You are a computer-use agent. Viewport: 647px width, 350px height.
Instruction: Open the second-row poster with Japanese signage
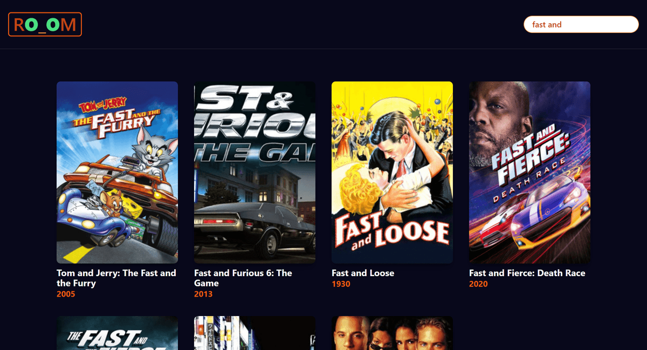coord(254,333)
